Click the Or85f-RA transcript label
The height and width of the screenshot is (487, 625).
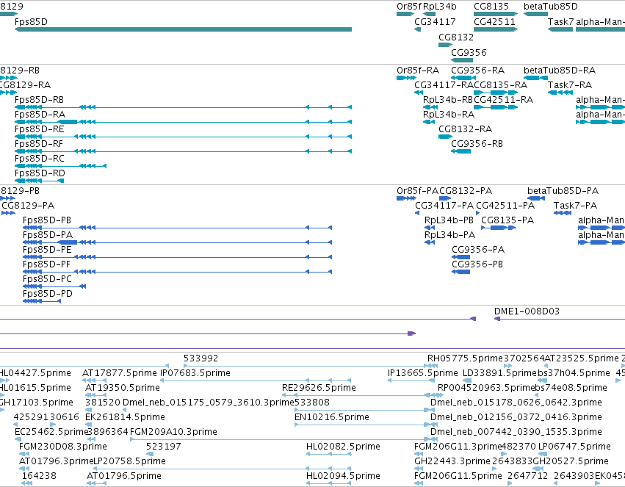tap(418, 70)
